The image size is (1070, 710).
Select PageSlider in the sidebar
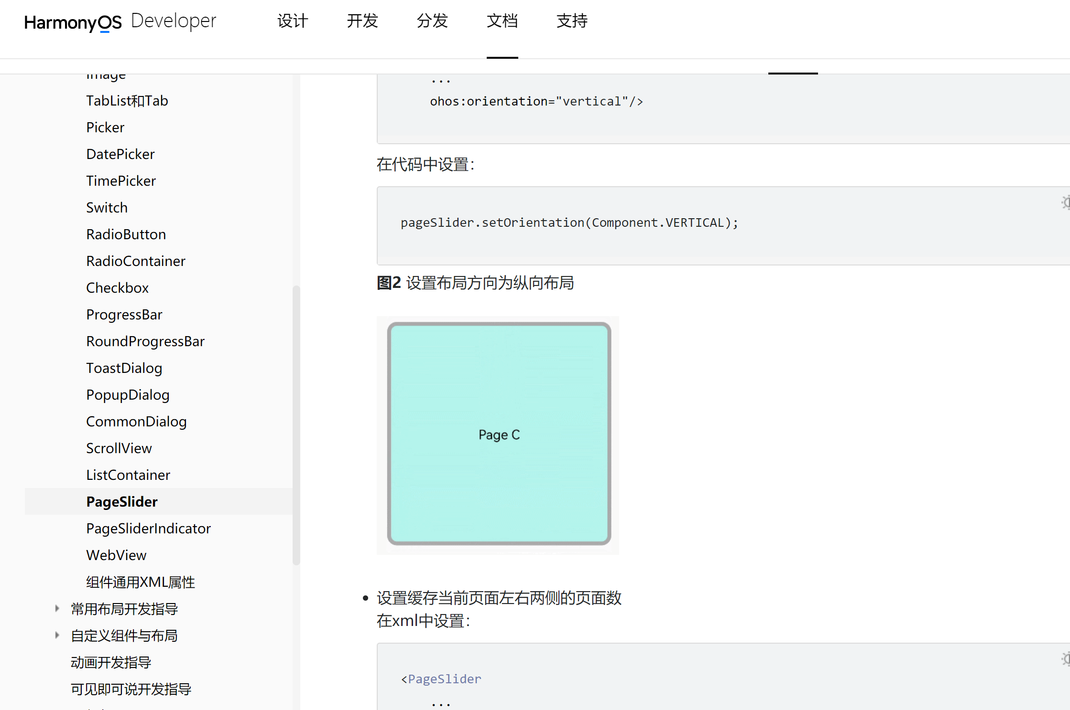tap(122, 501)
